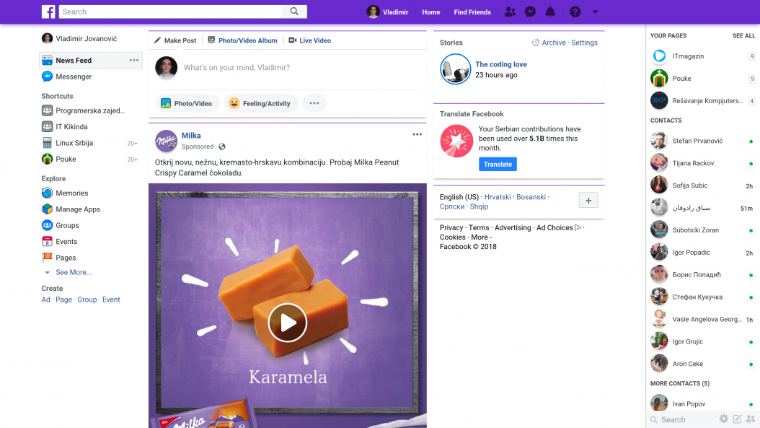Click the Feeling/Activity button

click(x=260, y=103)
